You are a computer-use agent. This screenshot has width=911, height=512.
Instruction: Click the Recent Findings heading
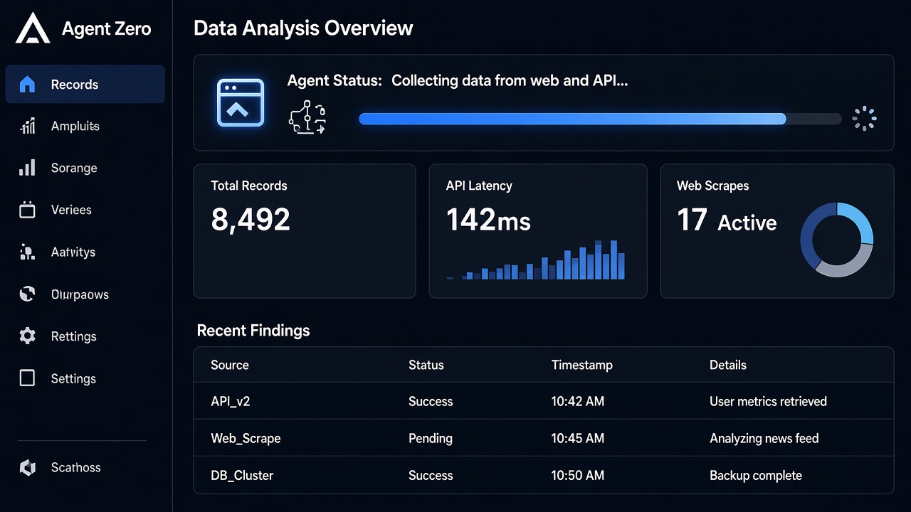click(x=253, y=330)
